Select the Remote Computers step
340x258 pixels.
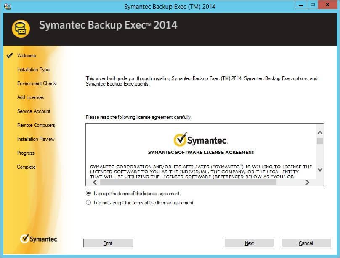(x=36, y=125)
